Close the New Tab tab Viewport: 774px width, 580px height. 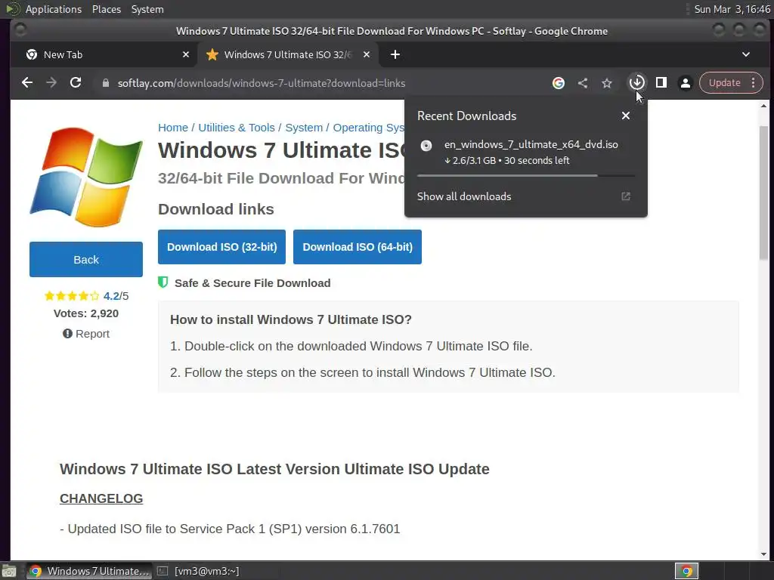tap(186, 54)
